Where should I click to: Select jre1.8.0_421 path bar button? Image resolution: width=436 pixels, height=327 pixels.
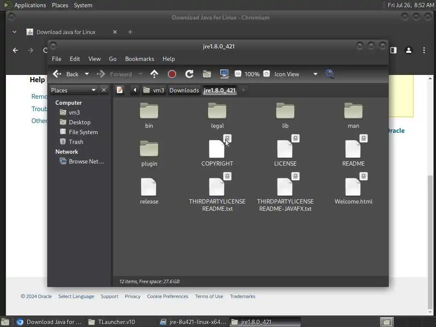[220, 90]
